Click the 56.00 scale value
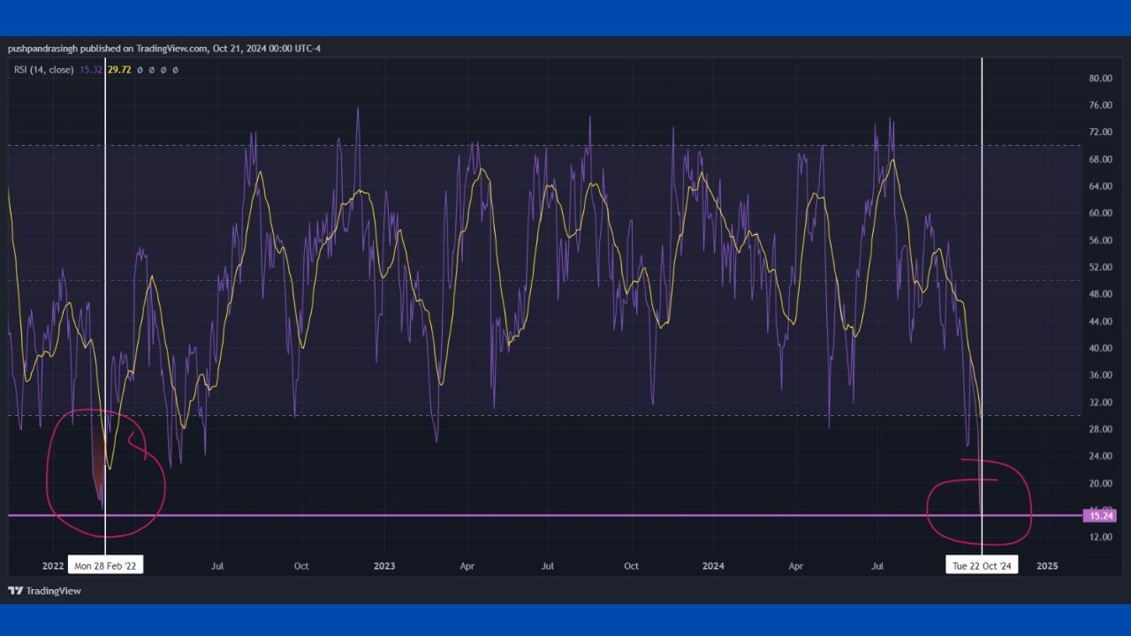Viewport: 1131px width, 636px height. pos(1100,240)
